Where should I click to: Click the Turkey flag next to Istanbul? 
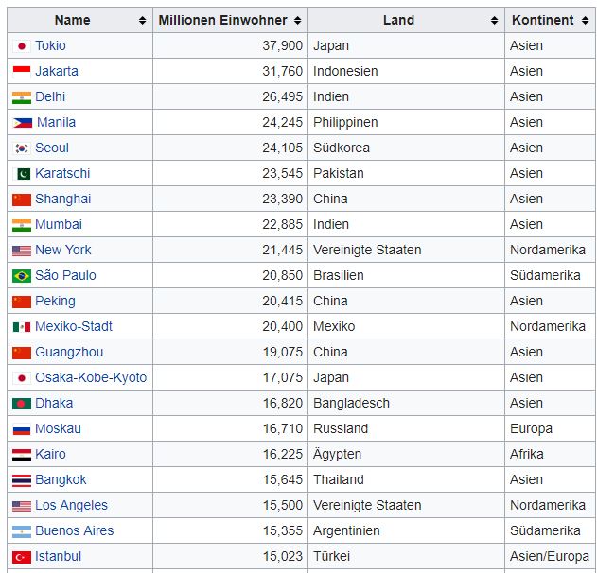click(22, 556)
